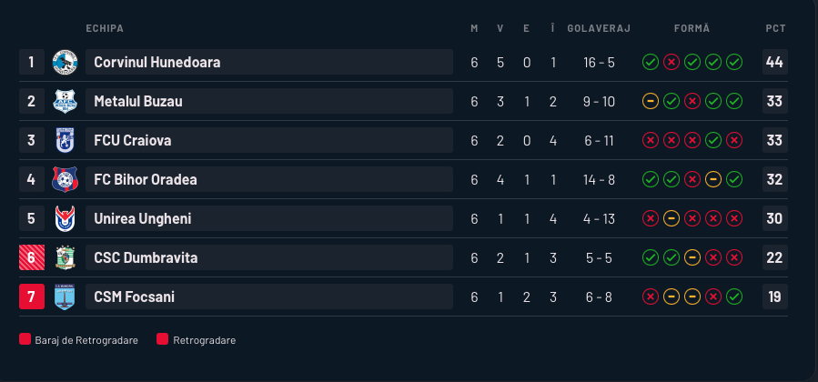Click the striped Baraj de Retrogradare position 6 badge
The height and width of the screenshot is (382, 818).
[x=31, y=257]
